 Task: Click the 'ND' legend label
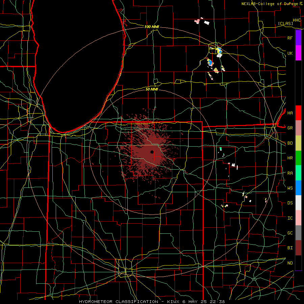(290, 263)
